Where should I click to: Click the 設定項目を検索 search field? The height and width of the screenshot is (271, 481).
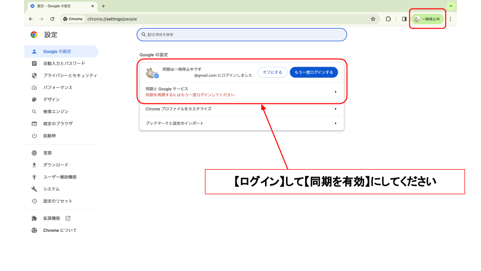[242, 35]
